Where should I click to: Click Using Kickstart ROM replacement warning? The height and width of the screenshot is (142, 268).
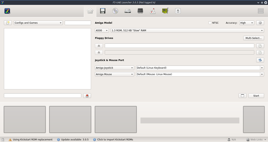point(30,140)
